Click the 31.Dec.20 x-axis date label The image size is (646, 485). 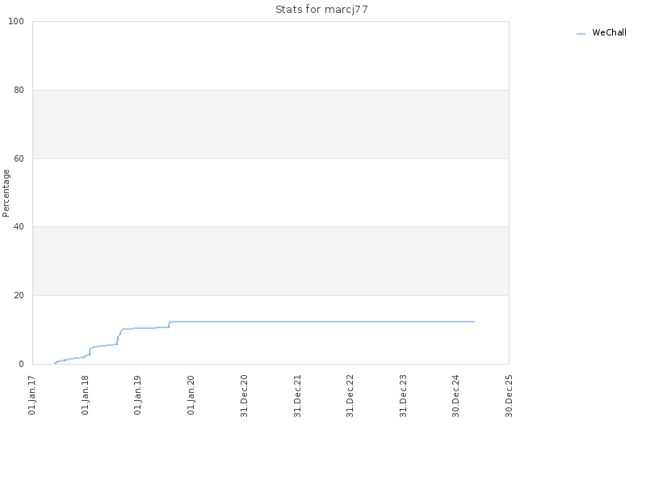coord(245,396)
